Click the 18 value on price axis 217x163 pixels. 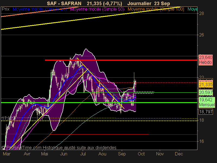pyautogui.click(x=202, y=120)
